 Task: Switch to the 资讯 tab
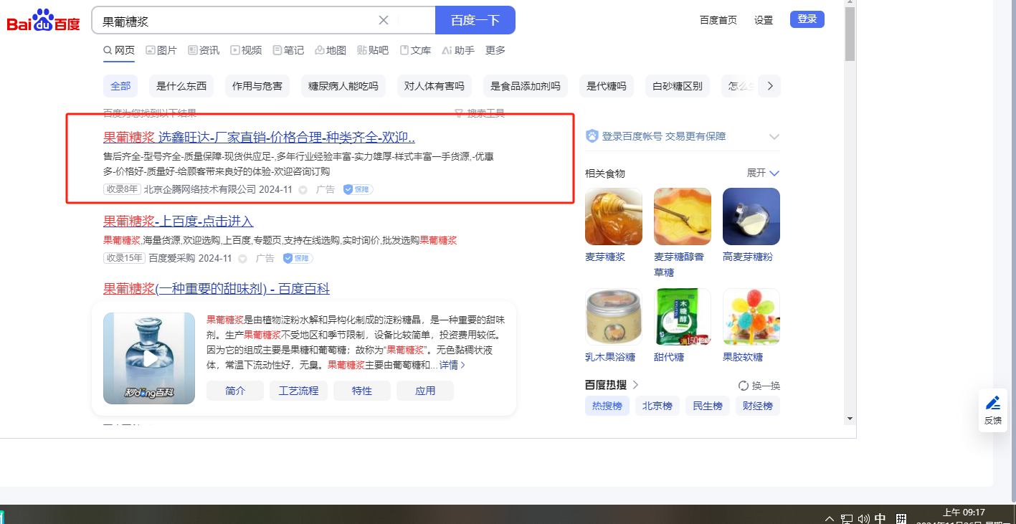pos(204,50)
